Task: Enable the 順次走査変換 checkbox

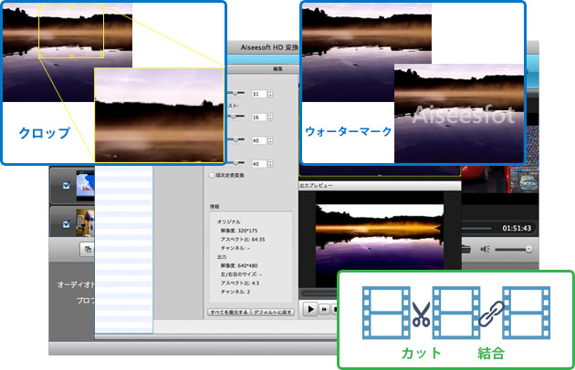Action: pos(213,175)
